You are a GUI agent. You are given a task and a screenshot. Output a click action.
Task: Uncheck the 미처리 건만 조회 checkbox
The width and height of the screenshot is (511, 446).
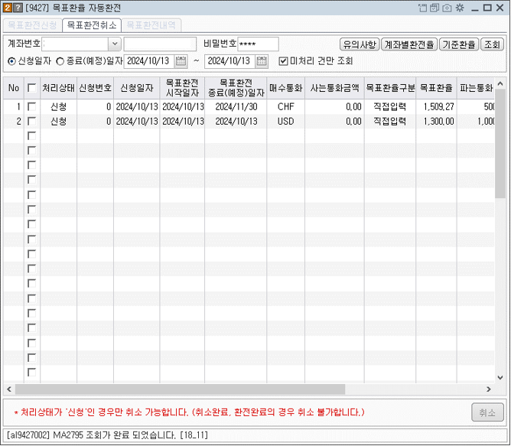(283, 60)
